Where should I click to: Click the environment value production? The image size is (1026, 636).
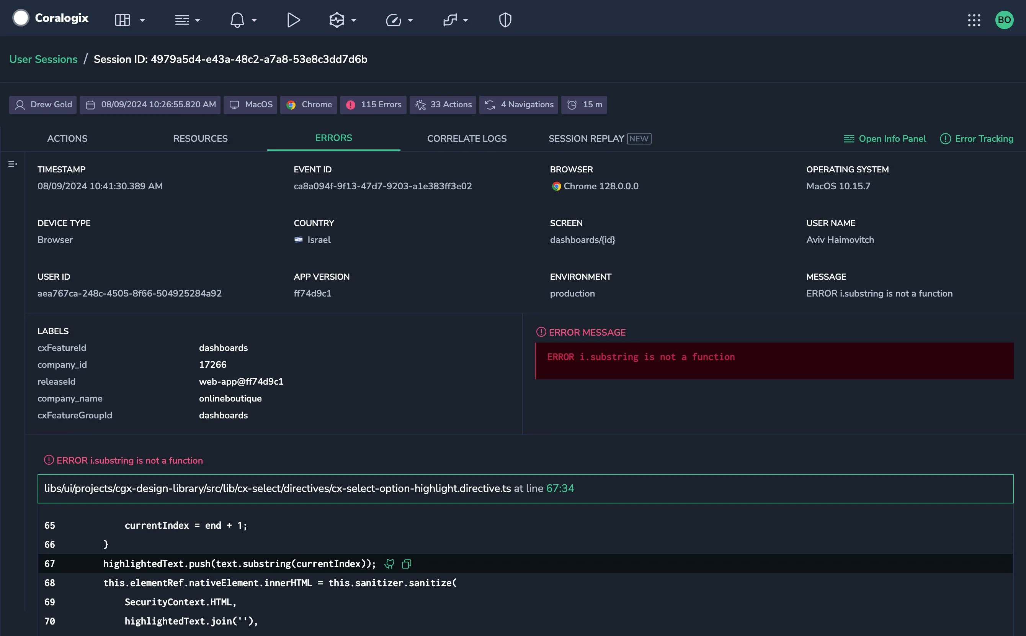point(572,293)
